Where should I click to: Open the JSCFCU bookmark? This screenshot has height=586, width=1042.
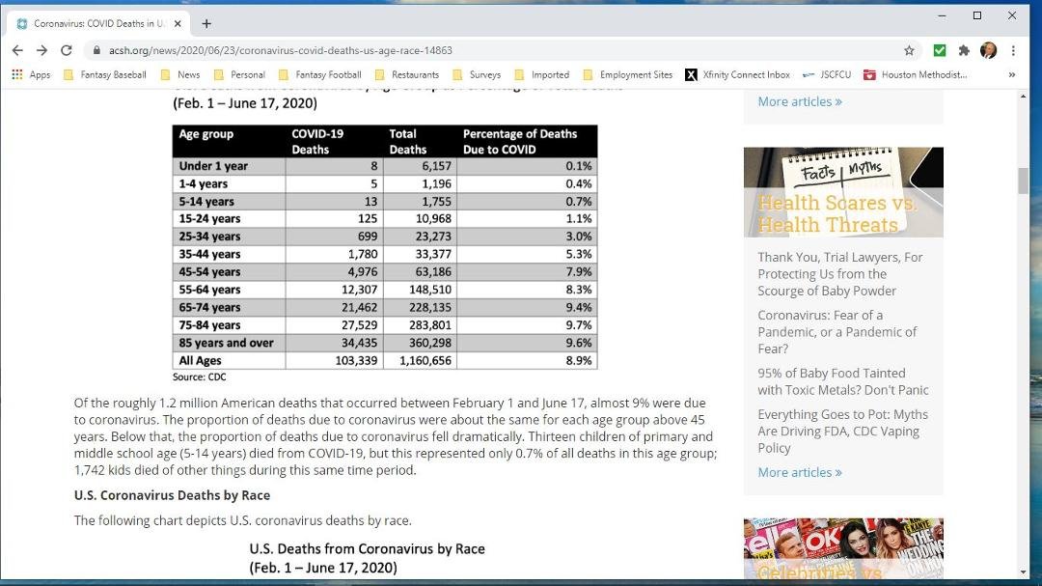pos(827,74)
